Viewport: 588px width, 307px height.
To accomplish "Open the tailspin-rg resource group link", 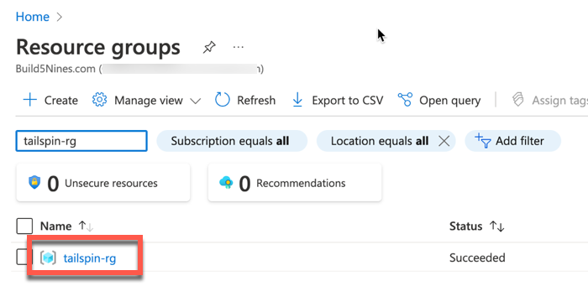I will tap(90, 258).
